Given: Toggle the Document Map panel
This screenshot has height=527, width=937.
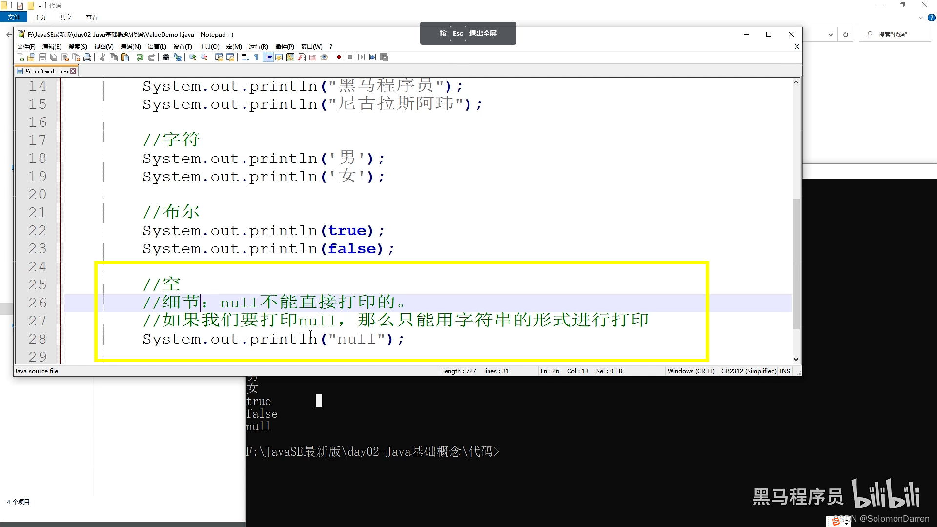Looking at the screenshot, I should [290, 57].
